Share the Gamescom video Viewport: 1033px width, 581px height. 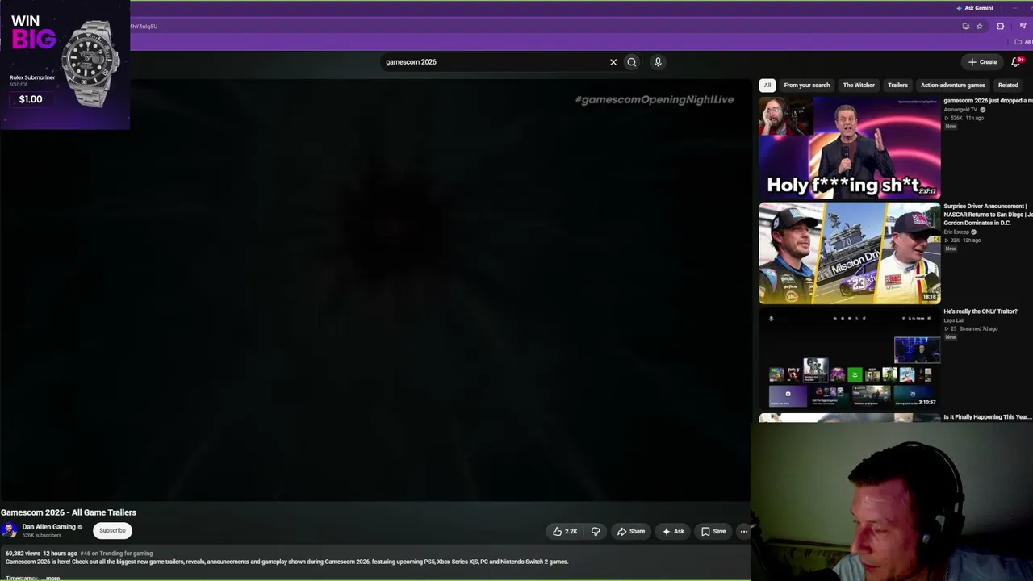631,531
